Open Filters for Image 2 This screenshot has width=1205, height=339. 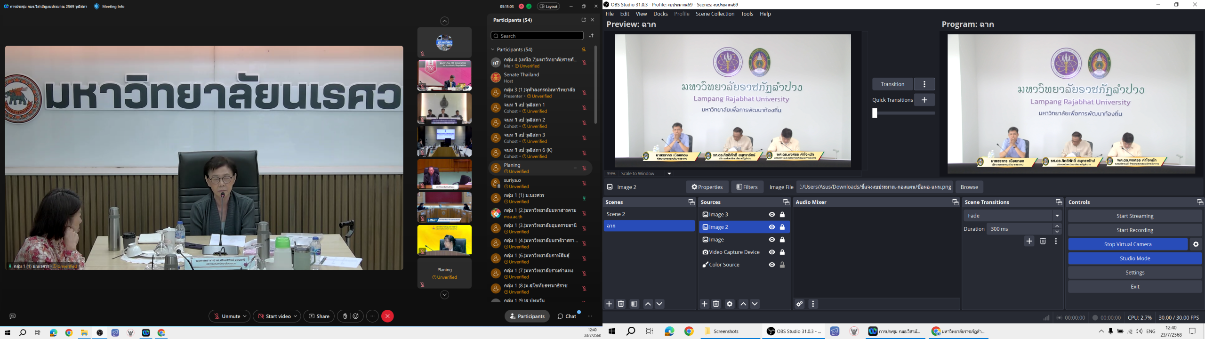[x=747, y=187]
